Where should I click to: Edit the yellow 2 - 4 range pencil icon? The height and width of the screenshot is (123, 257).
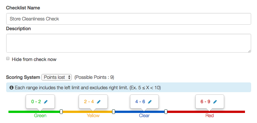[99, 102]
